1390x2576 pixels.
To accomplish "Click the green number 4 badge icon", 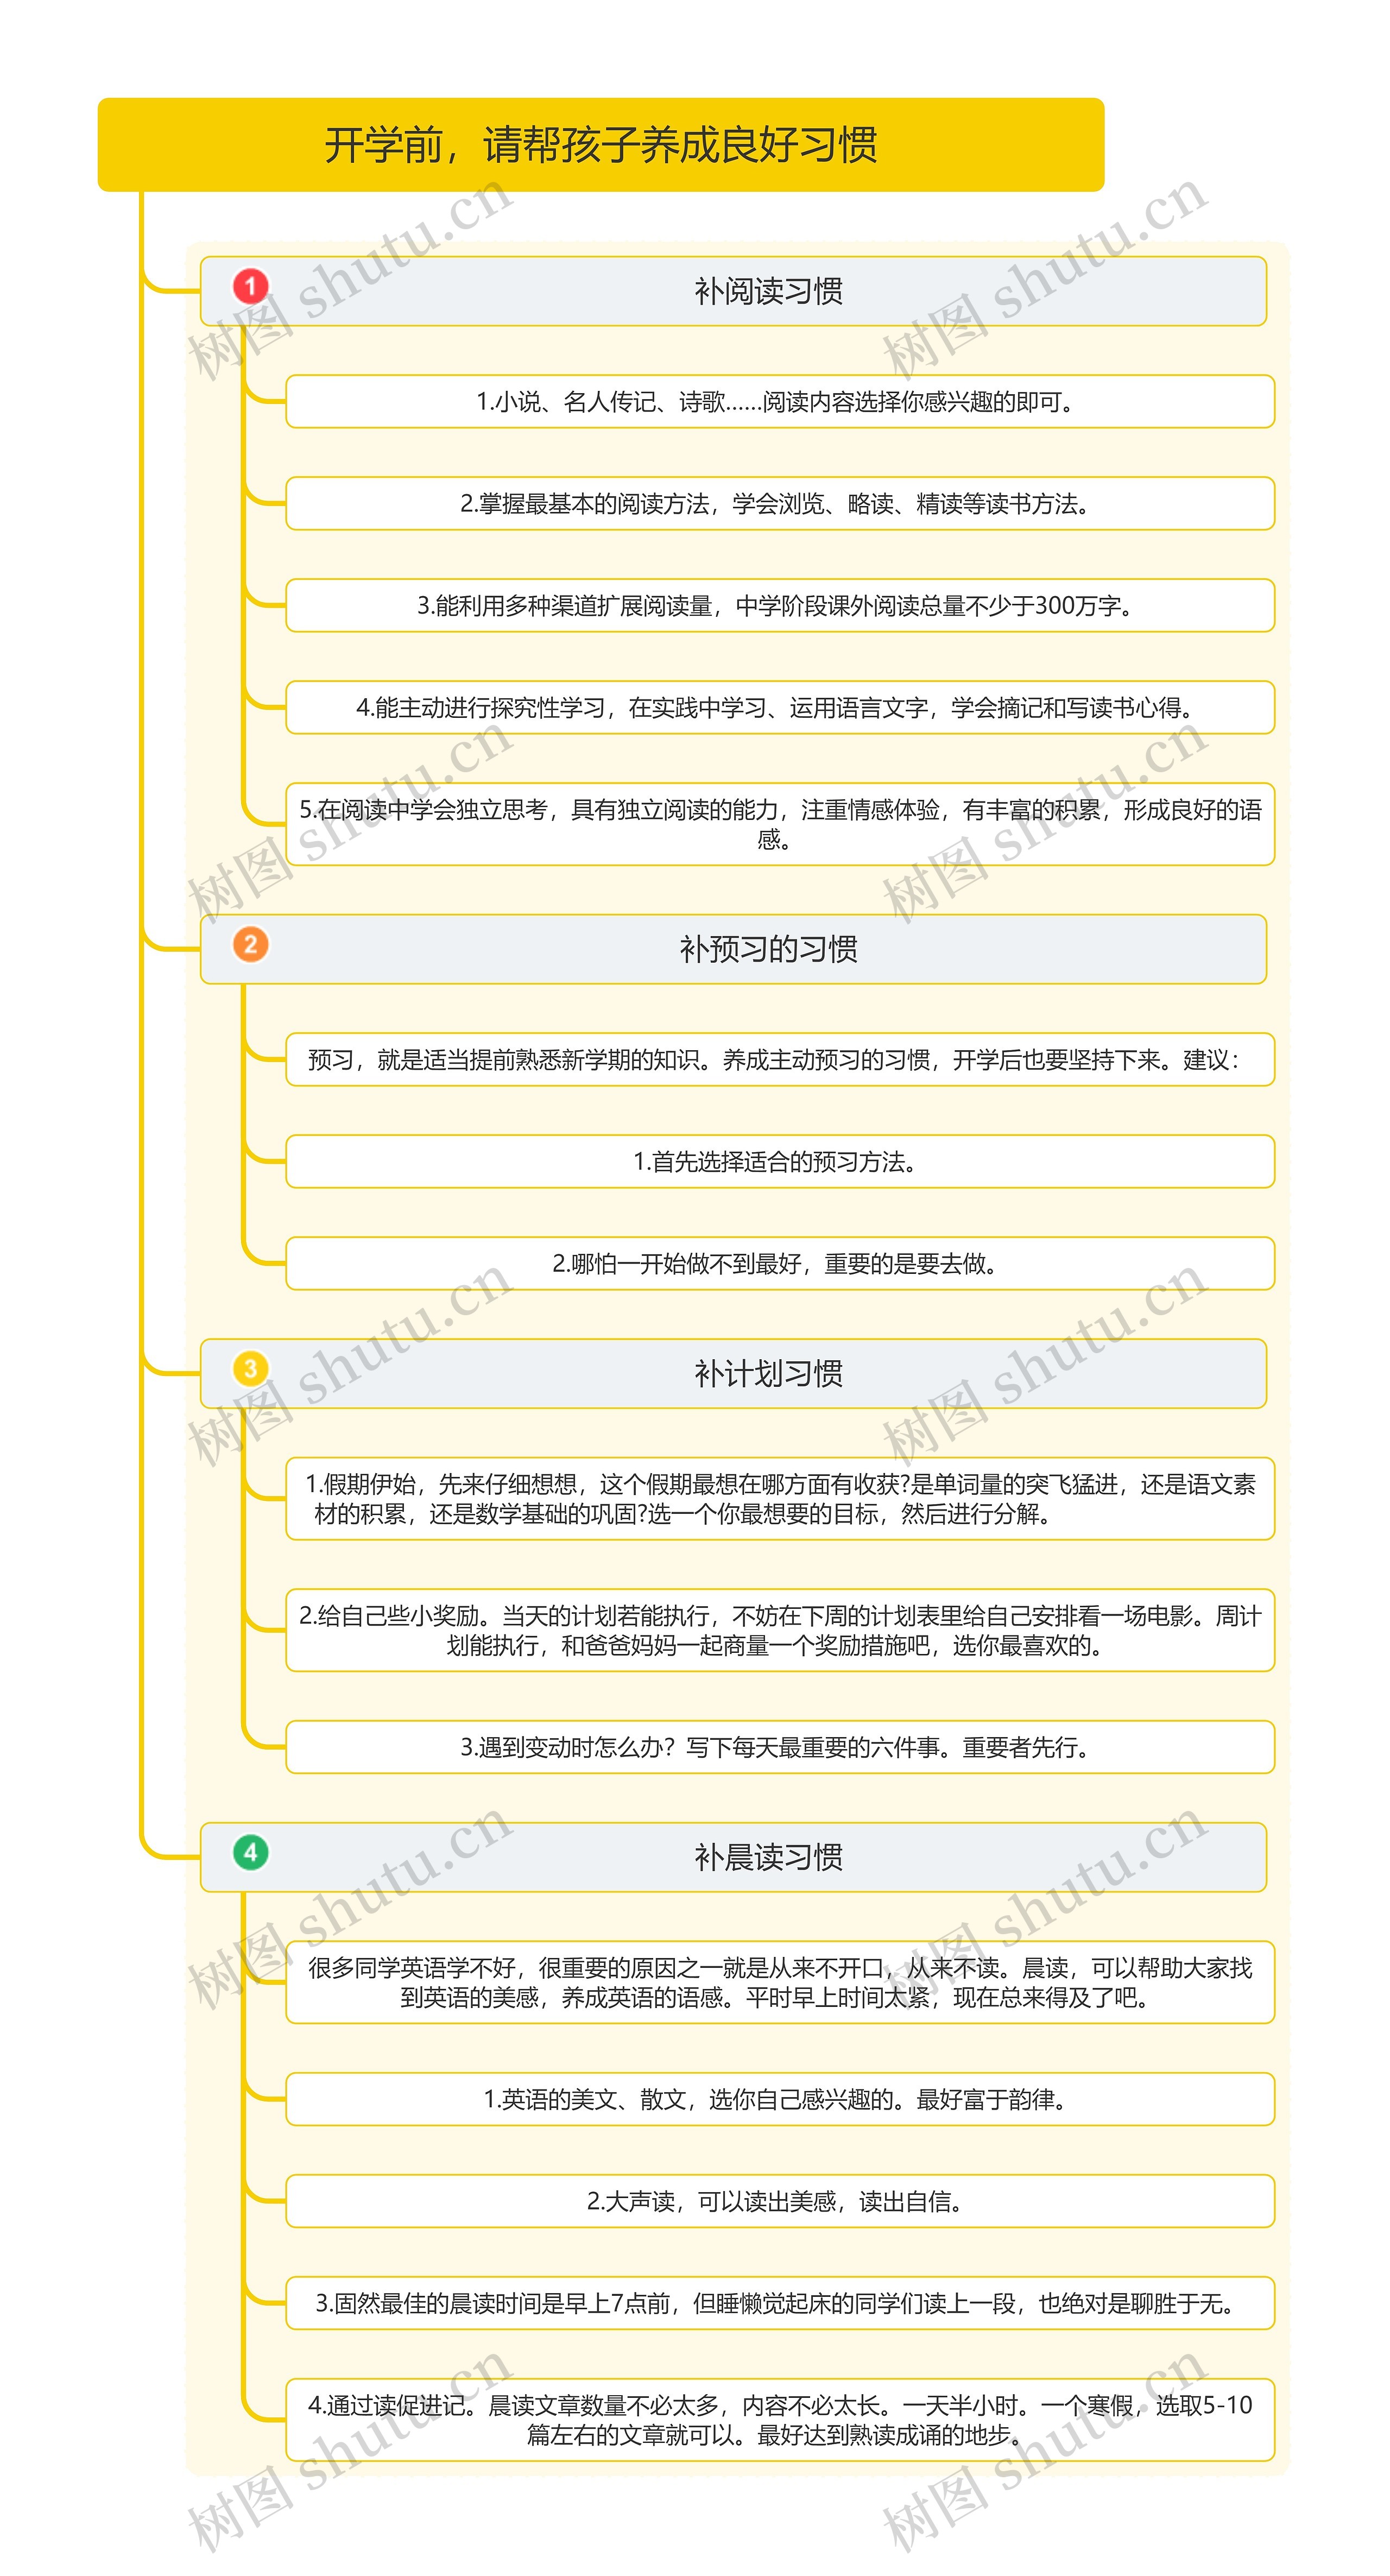I will 250,1853.
